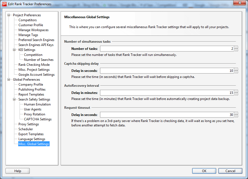Collapse the Global Preferences tree node
Viewport: 248px width, 179px height.
(x=9, y=79)
